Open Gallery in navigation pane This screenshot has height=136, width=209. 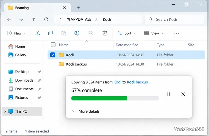[x=17, y=55]
